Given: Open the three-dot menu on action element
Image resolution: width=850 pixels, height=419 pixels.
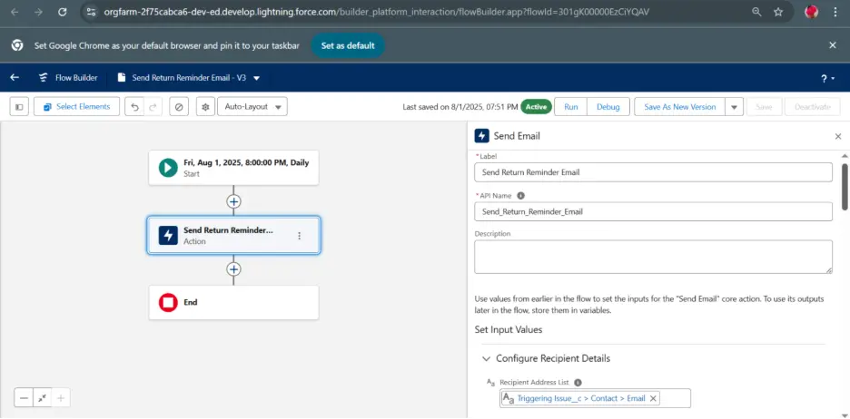Looking at the screenshot, I should [x=299, y=236].
